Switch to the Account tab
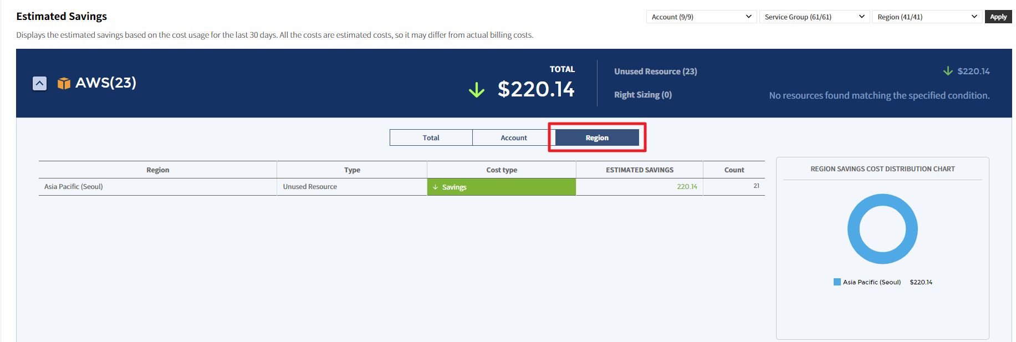The image size is (1016, 342). 514,137
